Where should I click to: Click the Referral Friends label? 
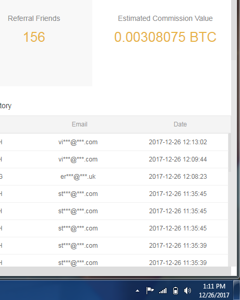click(34, 18)
